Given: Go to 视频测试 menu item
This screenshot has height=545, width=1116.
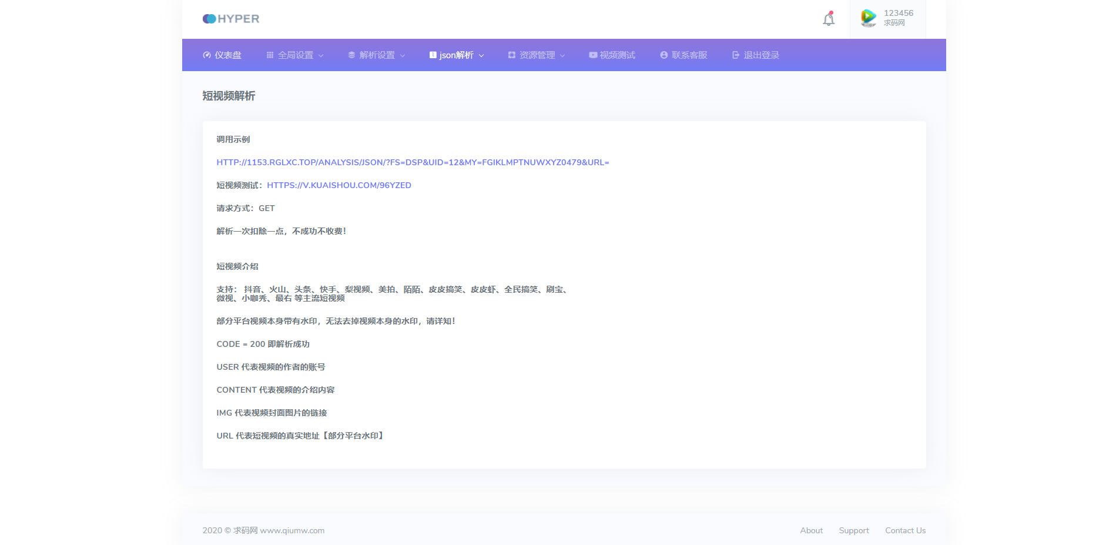Looking at the screenshot, I should pyautogui.click(x=612, y=55).
